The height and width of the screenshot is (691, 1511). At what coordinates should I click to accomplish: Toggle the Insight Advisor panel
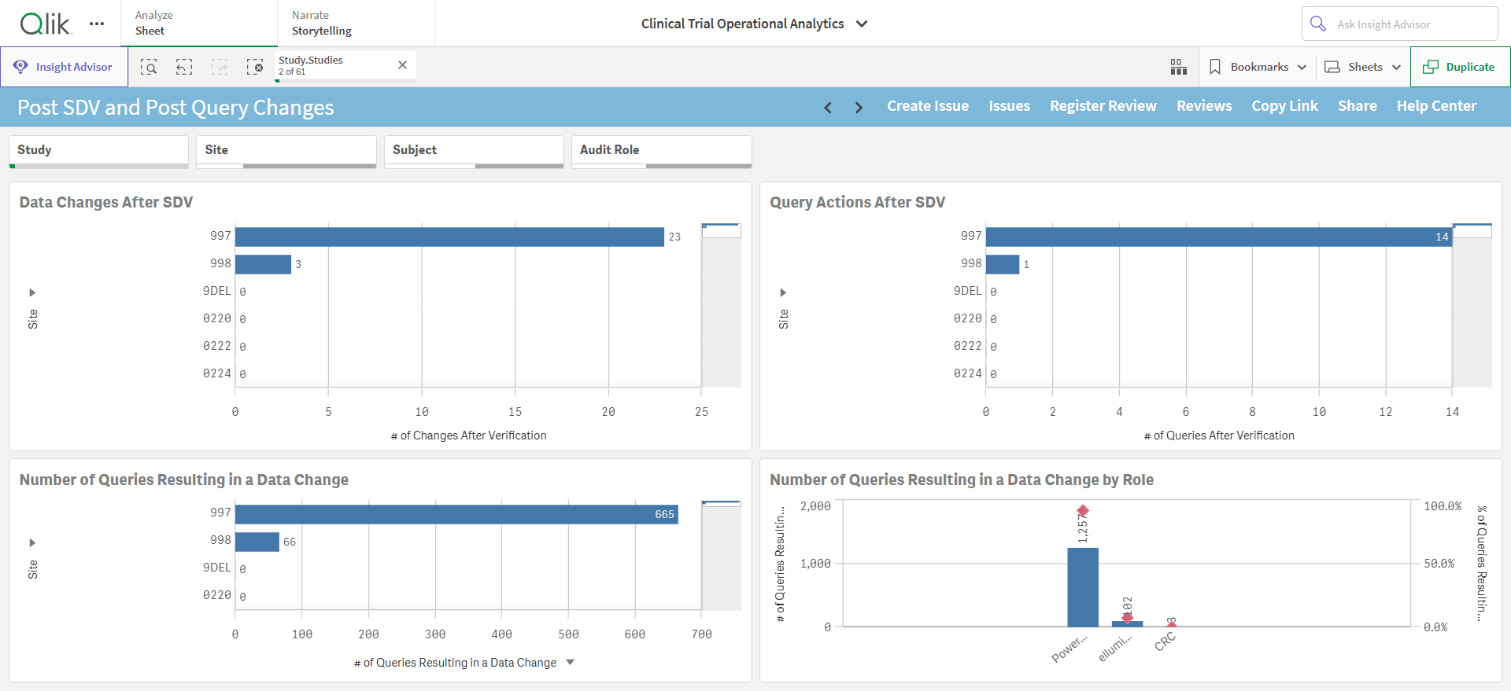(64, 67)
